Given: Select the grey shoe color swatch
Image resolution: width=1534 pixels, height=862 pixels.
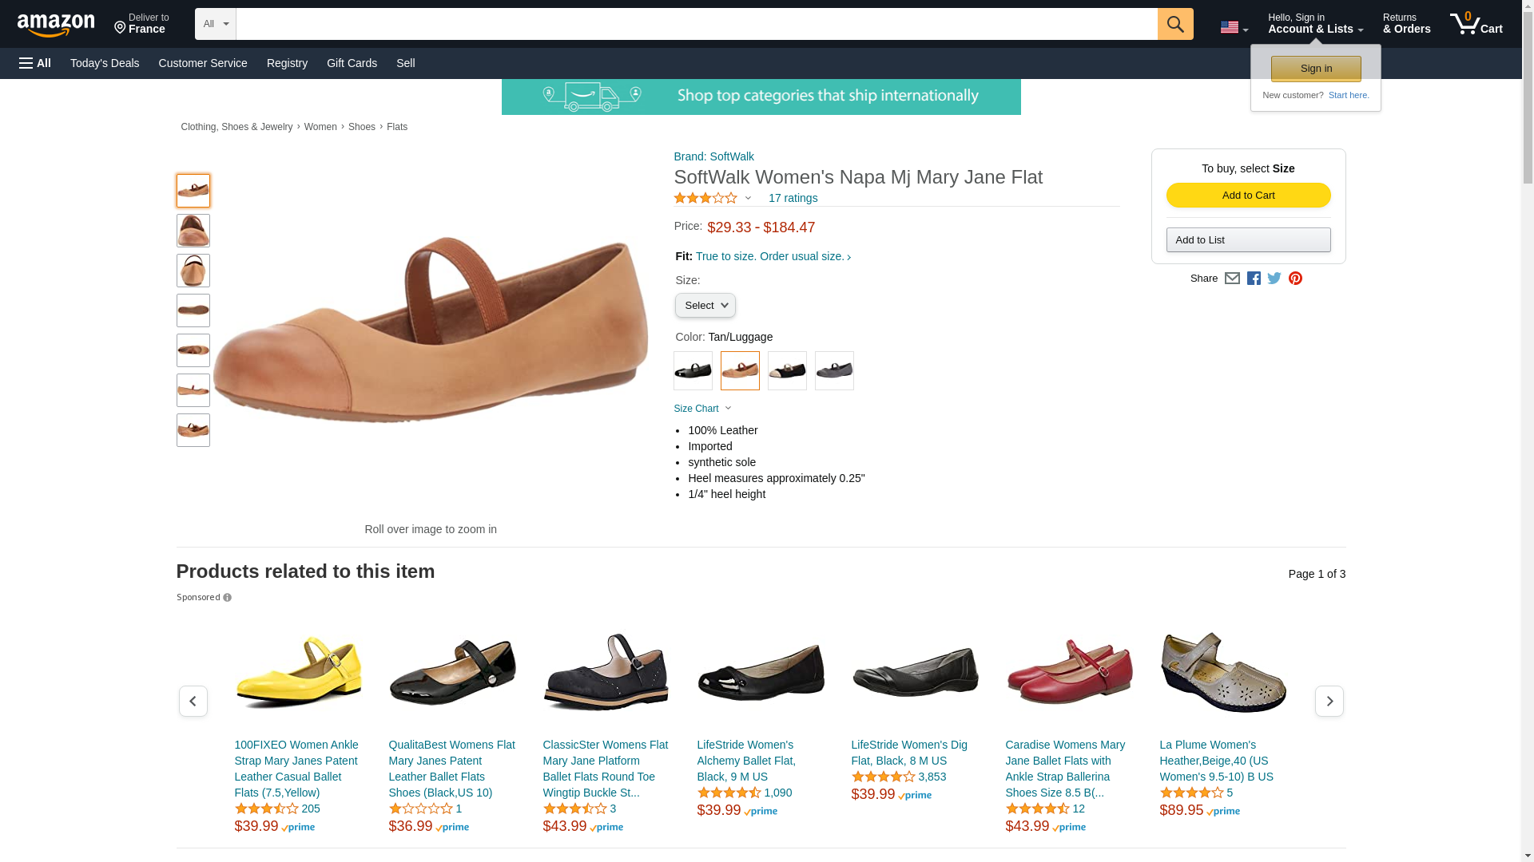Looking at the screenshot, I should [x=834, y=371].
